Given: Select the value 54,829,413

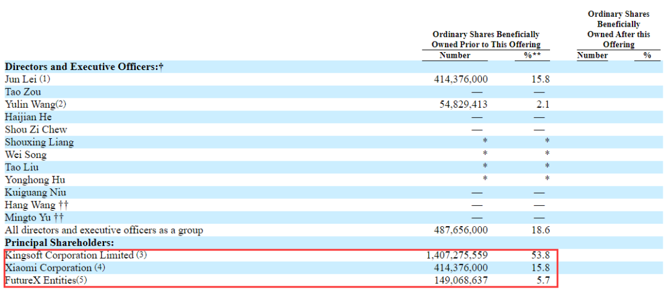Looking at the screenshot, I should pyautogui.click(x=464, y=104).
